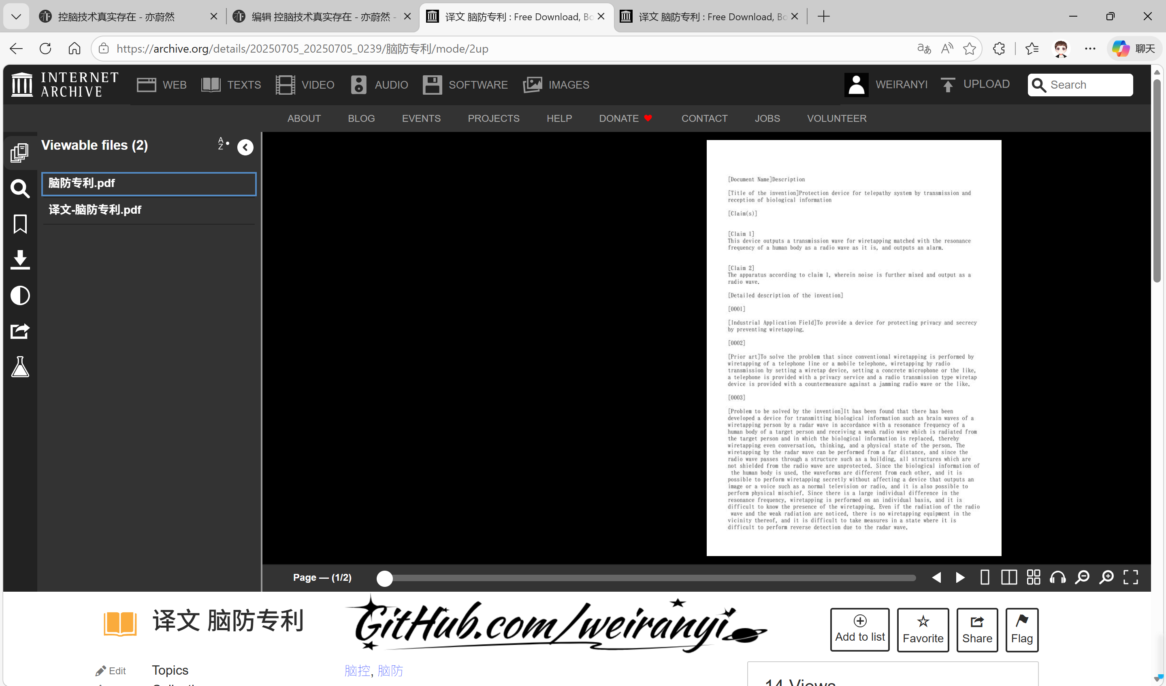Zoom in on the document page
The image size is (1166, 686).
click(x=1107, y=578)
